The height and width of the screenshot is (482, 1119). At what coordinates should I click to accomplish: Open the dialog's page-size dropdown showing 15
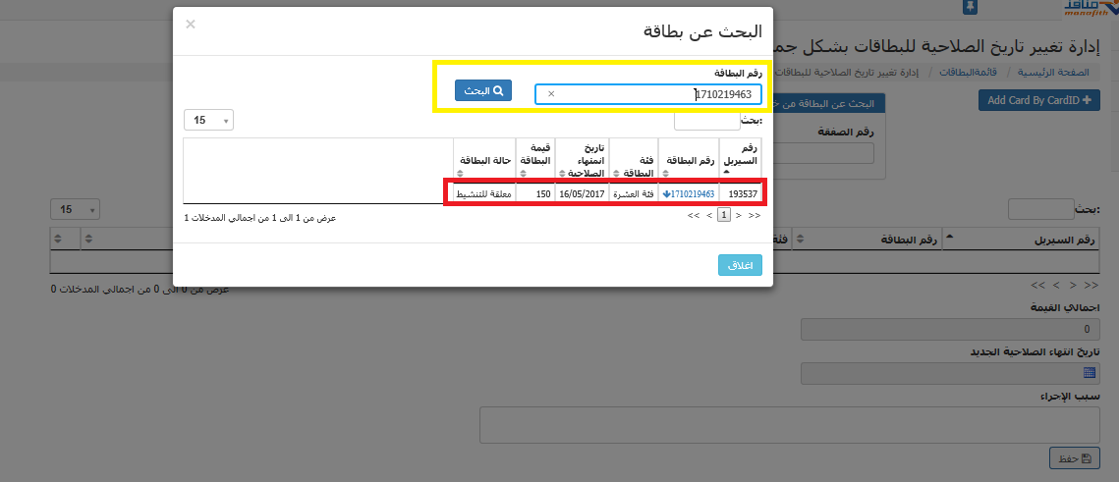click(208, 120)
